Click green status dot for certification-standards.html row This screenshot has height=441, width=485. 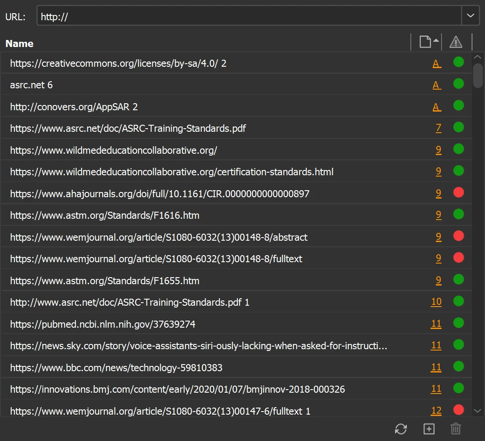pos(458,170)
